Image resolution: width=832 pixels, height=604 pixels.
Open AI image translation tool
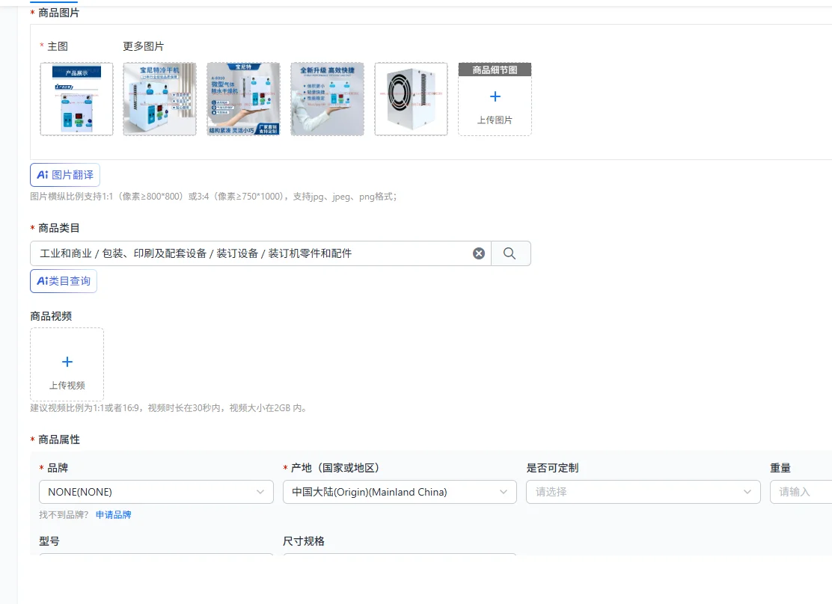[65, 175]
